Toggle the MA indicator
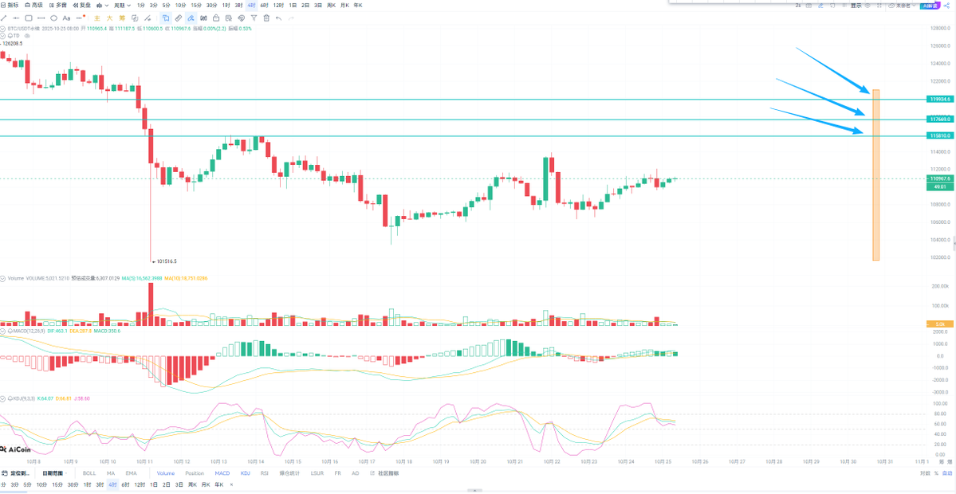The width and height of the screenshot is (956, 494). click(x=110, y=473)
